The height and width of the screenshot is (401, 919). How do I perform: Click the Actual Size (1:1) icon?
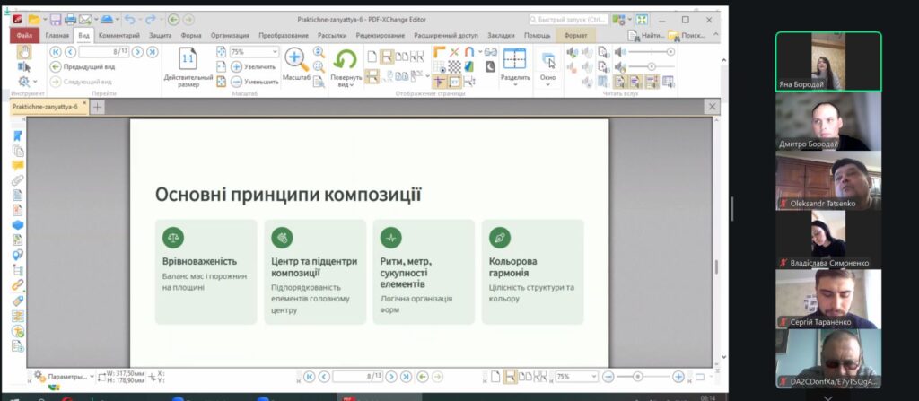point(188,59)
